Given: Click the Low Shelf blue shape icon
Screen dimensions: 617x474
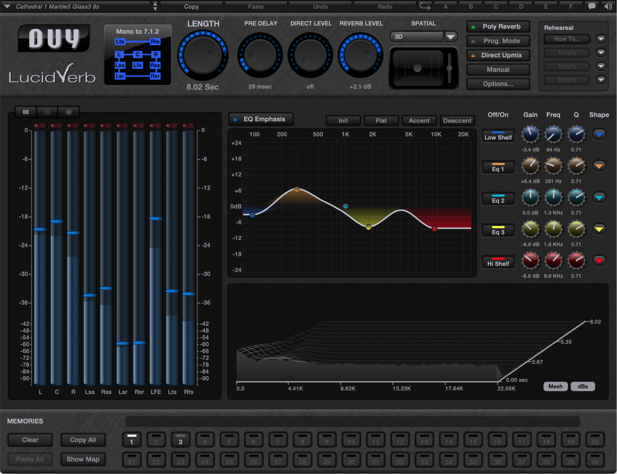Looking at the screenshot, I should pyautogui.click(x=599, y=134).
